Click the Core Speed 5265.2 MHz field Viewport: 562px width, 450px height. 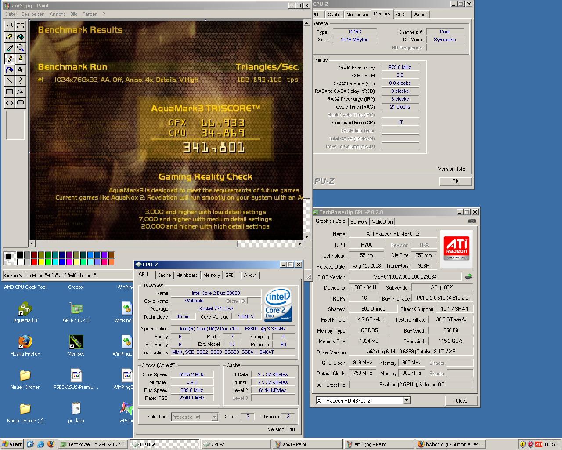[192, 374]
